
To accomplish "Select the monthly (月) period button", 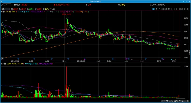I will [x=160, y=9].
